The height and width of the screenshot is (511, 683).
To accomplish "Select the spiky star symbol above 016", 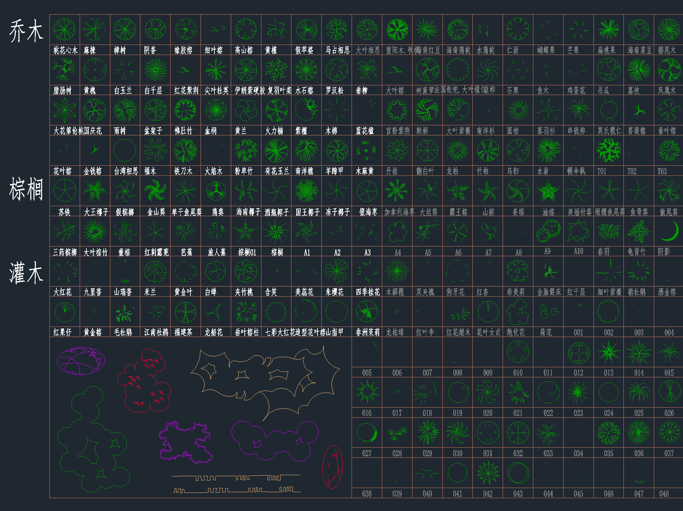I will 367,392.
